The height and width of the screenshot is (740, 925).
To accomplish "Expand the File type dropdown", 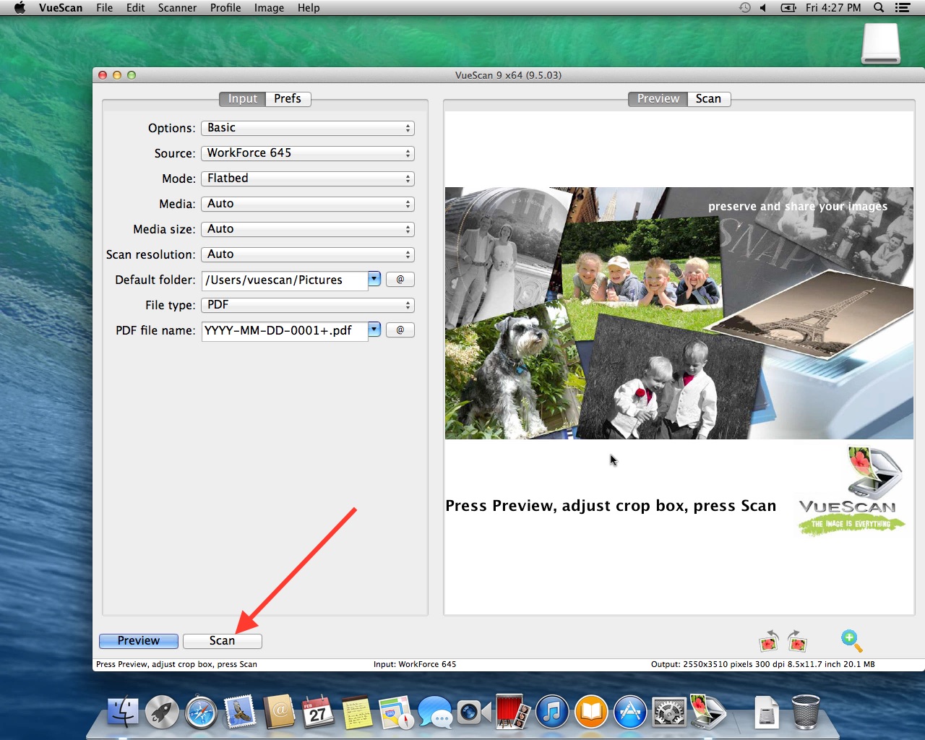I will [x=307, y=305].
